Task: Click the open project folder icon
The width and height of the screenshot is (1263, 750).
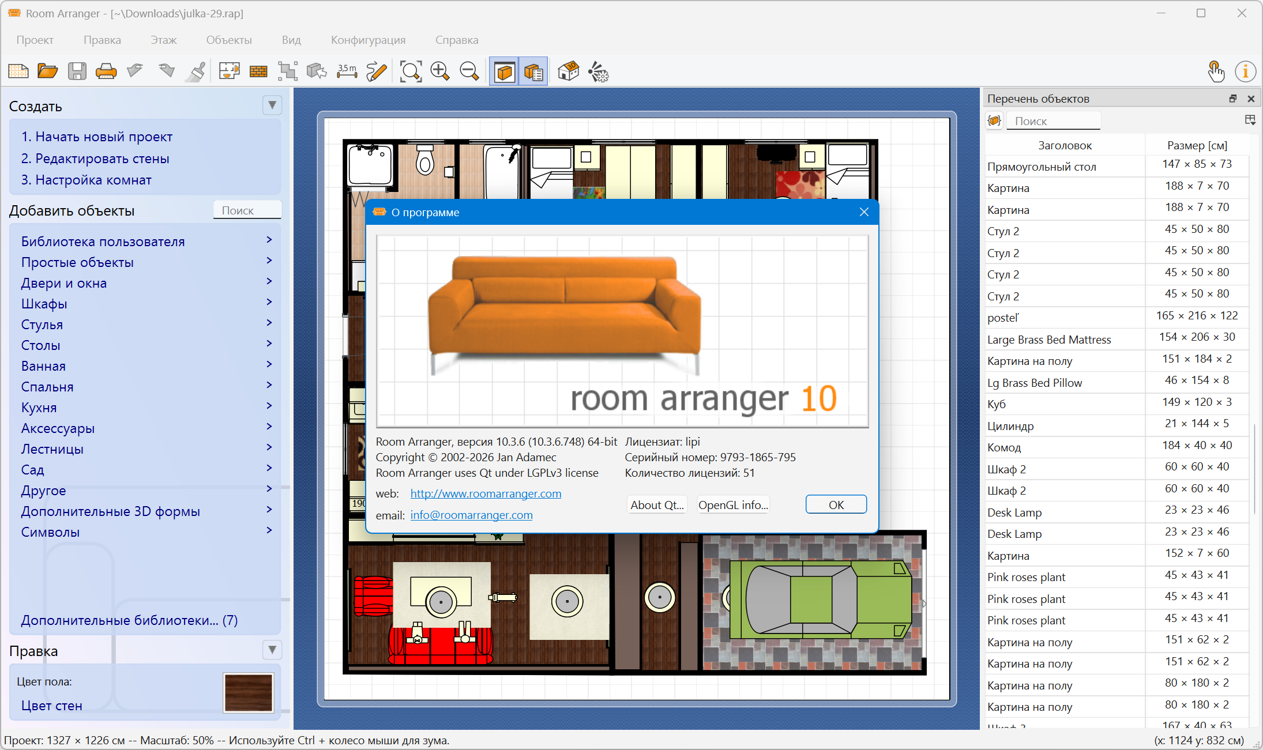Action: point(47,71)
